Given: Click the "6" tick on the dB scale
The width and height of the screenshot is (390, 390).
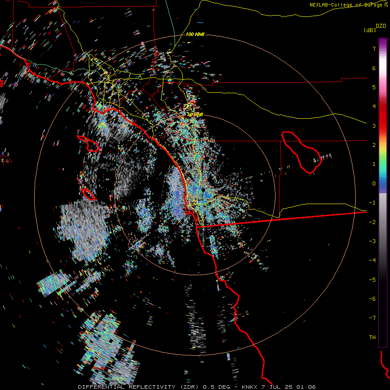Looking at the screenshot, I should click(x=374, y=68).
